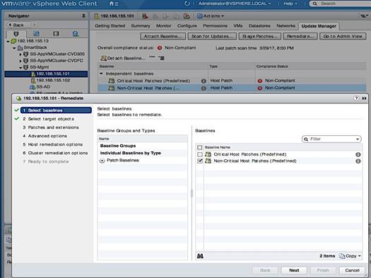The image size is (371, 278).
Task: Open the Copy dropdown in baselines footer
Action: [351, 256]
